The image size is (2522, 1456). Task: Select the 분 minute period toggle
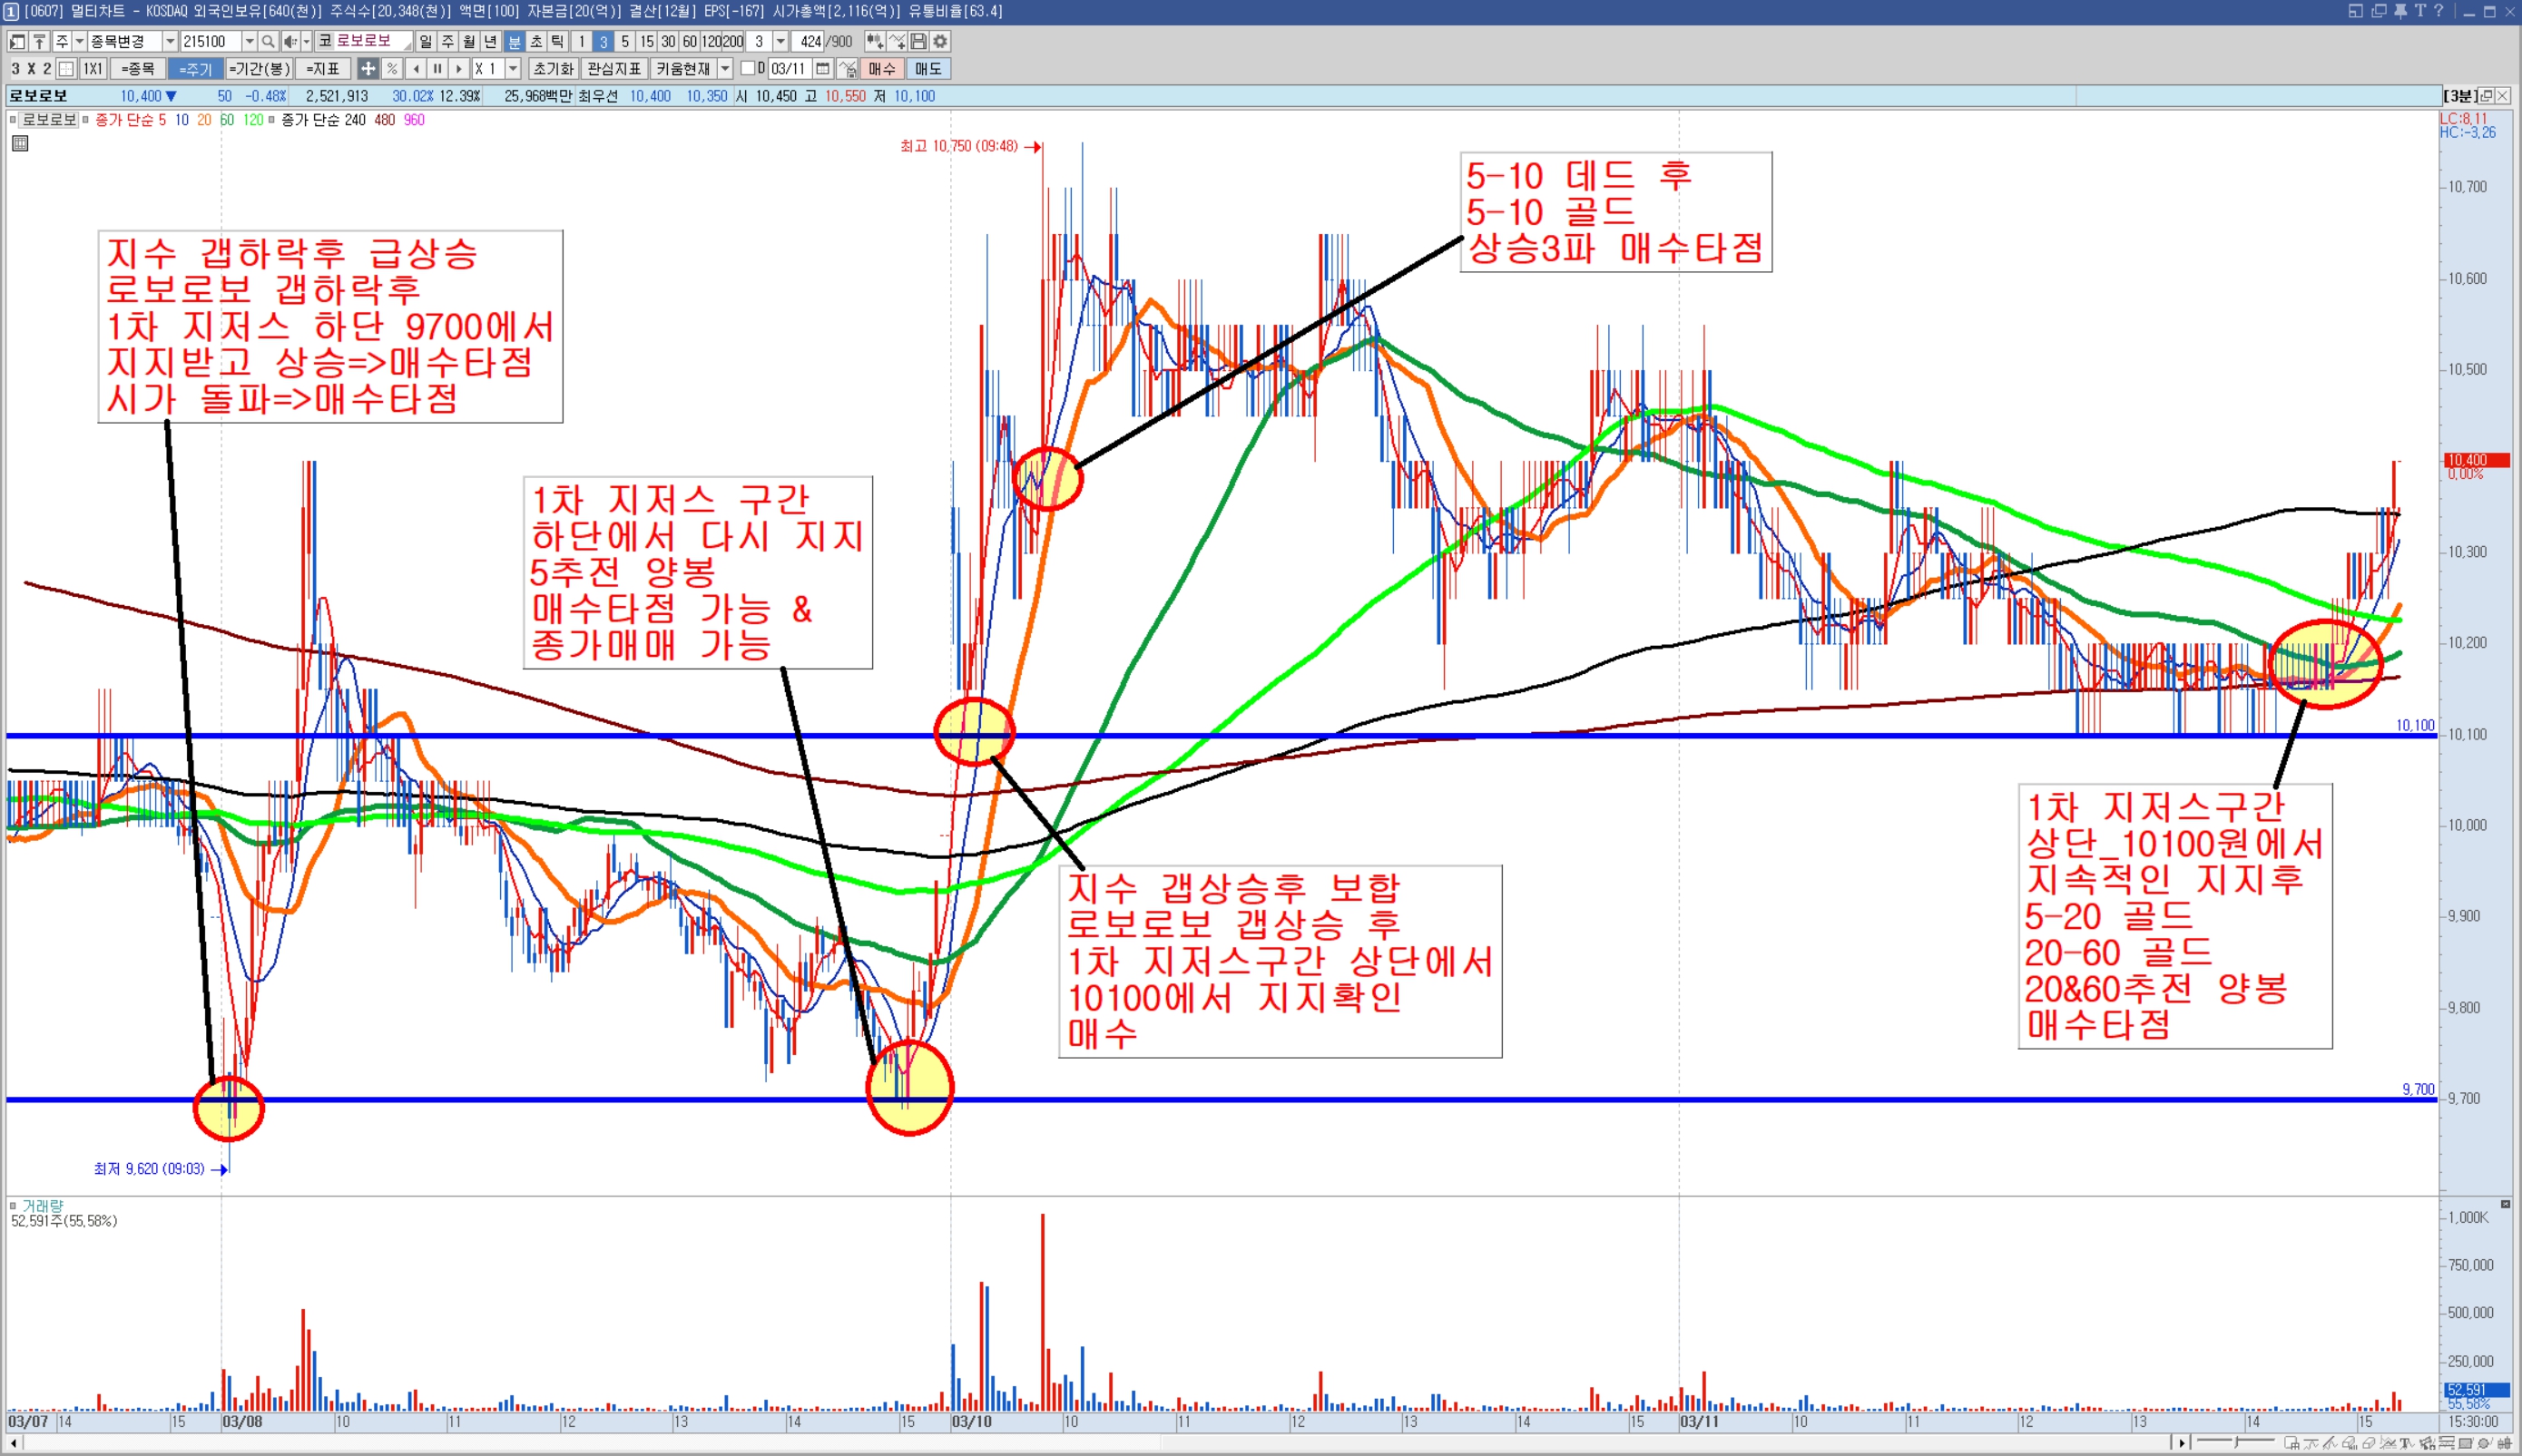515,41
